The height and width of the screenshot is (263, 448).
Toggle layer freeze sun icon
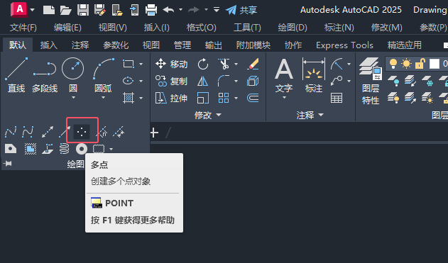pos(406,64)
